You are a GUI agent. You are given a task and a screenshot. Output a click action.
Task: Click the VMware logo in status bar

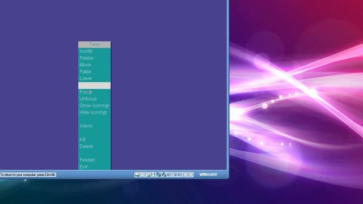point(208,175)
